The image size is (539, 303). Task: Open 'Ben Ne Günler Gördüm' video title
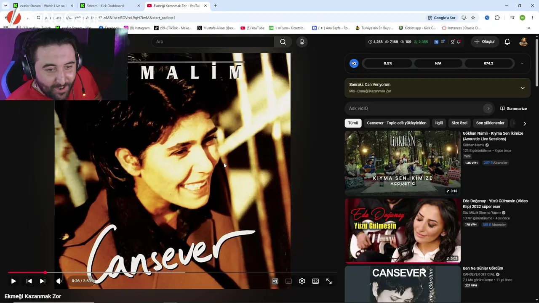point(483,268)
